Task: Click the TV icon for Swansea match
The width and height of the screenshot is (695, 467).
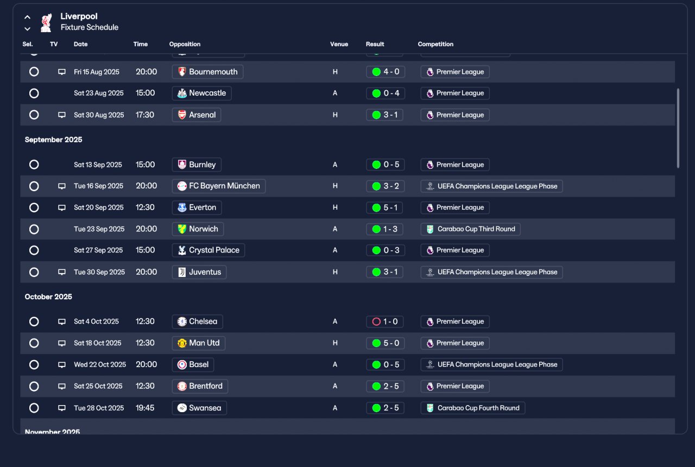Action: (62, 408)
